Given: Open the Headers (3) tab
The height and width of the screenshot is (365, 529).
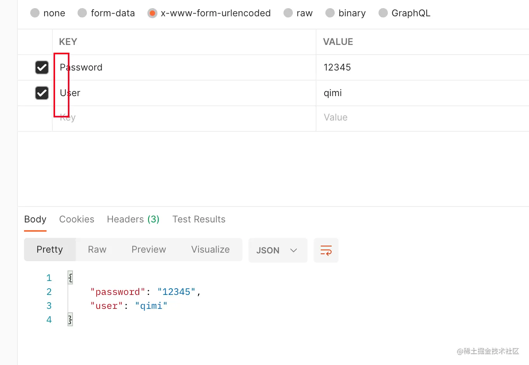Looking at the screenshot, I should [x=133, y=219].
